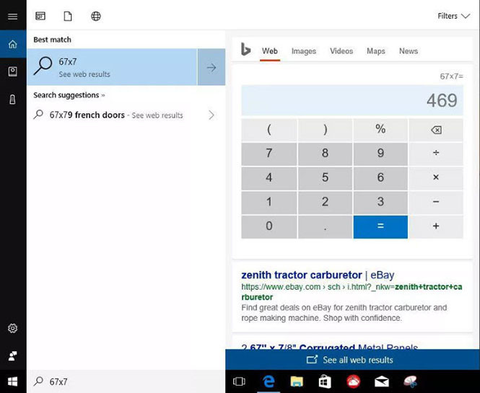Click the percent calculator key
The height and width of the screenshot is (393, 480).
380,130
